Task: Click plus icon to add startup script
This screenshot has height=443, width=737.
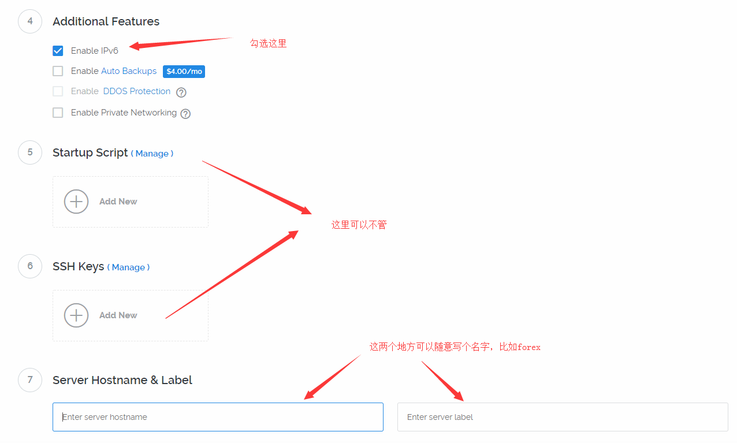Action: click(x=76, y=202)
